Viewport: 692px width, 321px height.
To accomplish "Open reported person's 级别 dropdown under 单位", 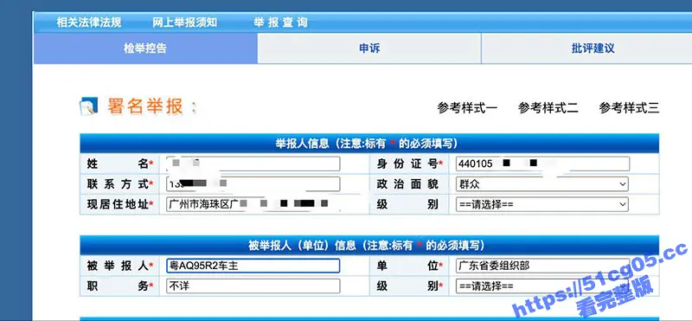I will point(542,286).
